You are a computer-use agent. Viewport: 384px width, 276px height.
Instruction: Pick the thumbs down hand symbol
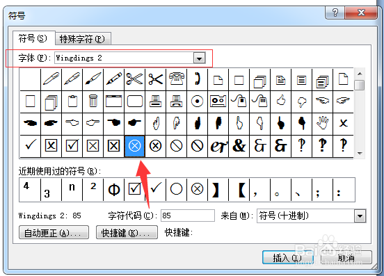click(x=301, y=102)
